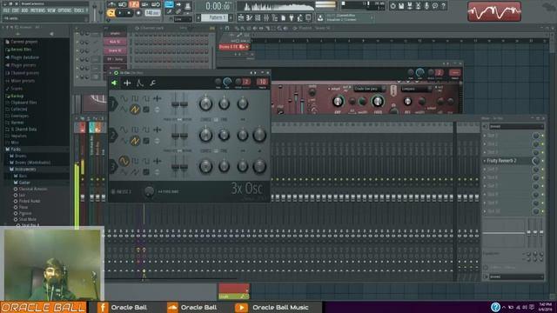Click oscillator 3 coarse tuning knob

coord(205,166)
